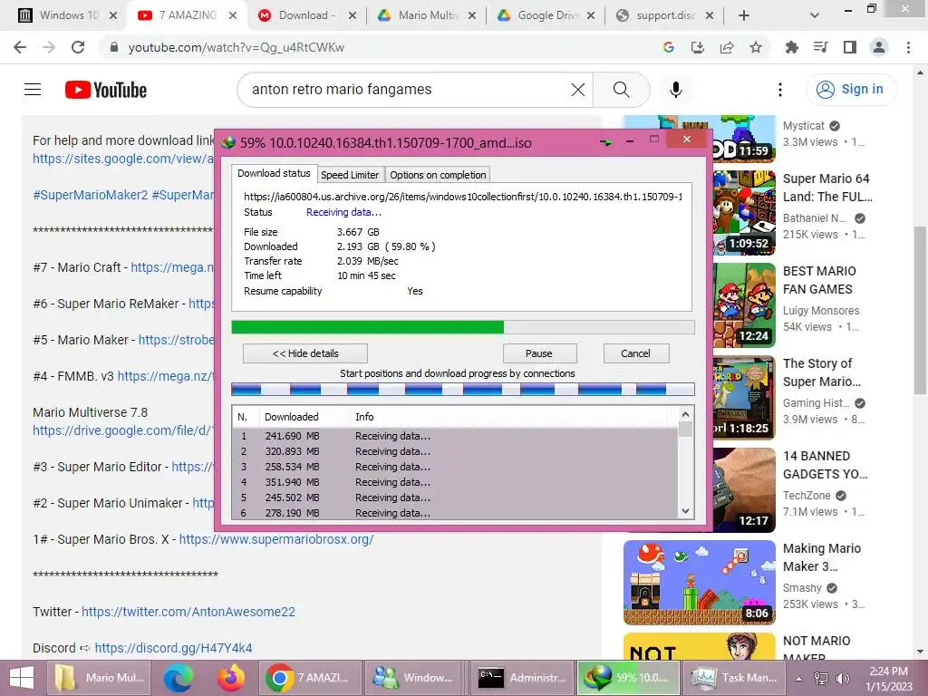This screenshot has width=928, height=696.
Task: Switch to the Speed Limiter tab
Action: 350,175
